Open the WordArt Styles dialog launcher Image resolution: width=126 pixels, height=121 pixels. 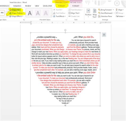66,20
